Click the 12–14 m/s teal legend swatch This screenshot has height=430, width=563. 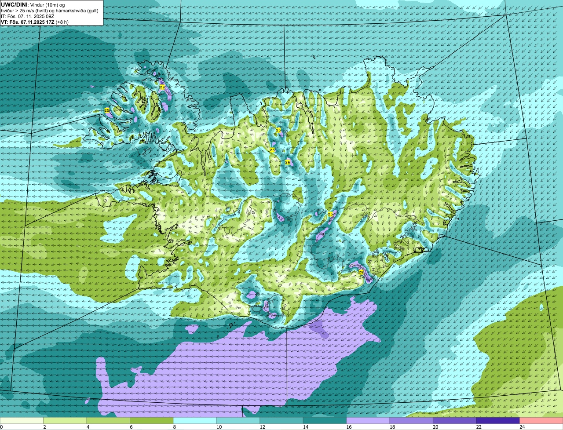point(281,420)
